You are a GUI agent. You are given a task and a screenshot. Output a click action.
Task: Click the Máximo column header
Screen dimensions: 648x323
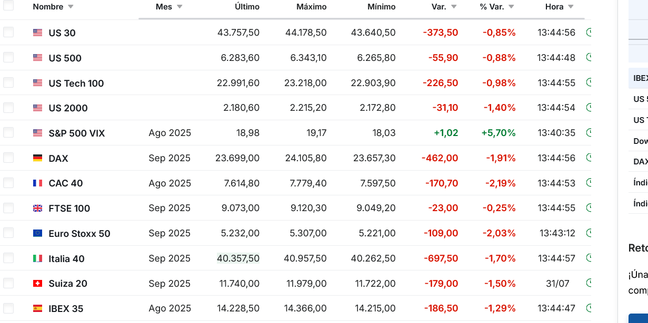[x=312, y=7]
